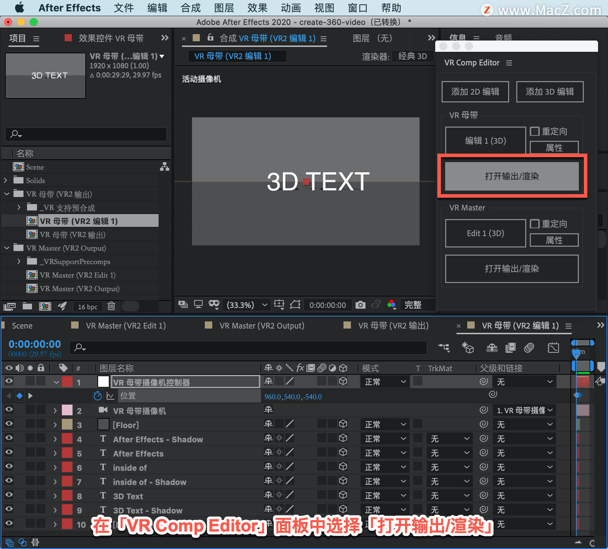
Task: Click 添加 3D 编辑 button
Action: (x=550, y=92)
